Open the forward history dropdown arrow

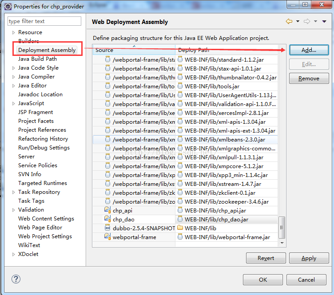[315, 21]
